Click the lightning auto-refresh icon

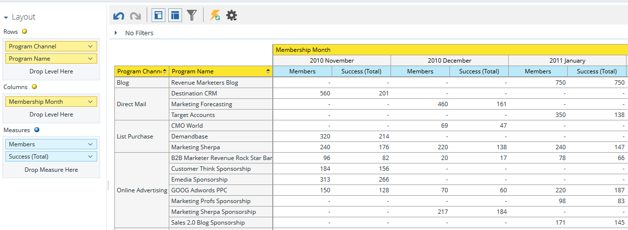coord(215,16)
